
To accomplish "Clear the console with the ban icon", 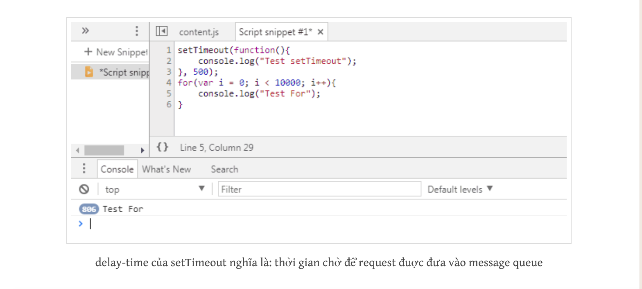I will [x=84, y=189].
